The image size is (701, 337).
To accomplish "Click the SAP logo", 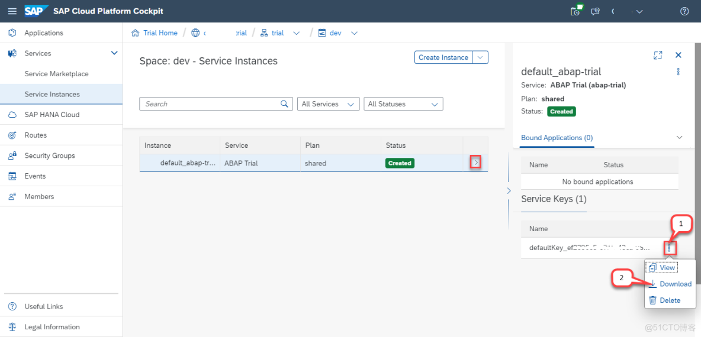I will [36, 11].
